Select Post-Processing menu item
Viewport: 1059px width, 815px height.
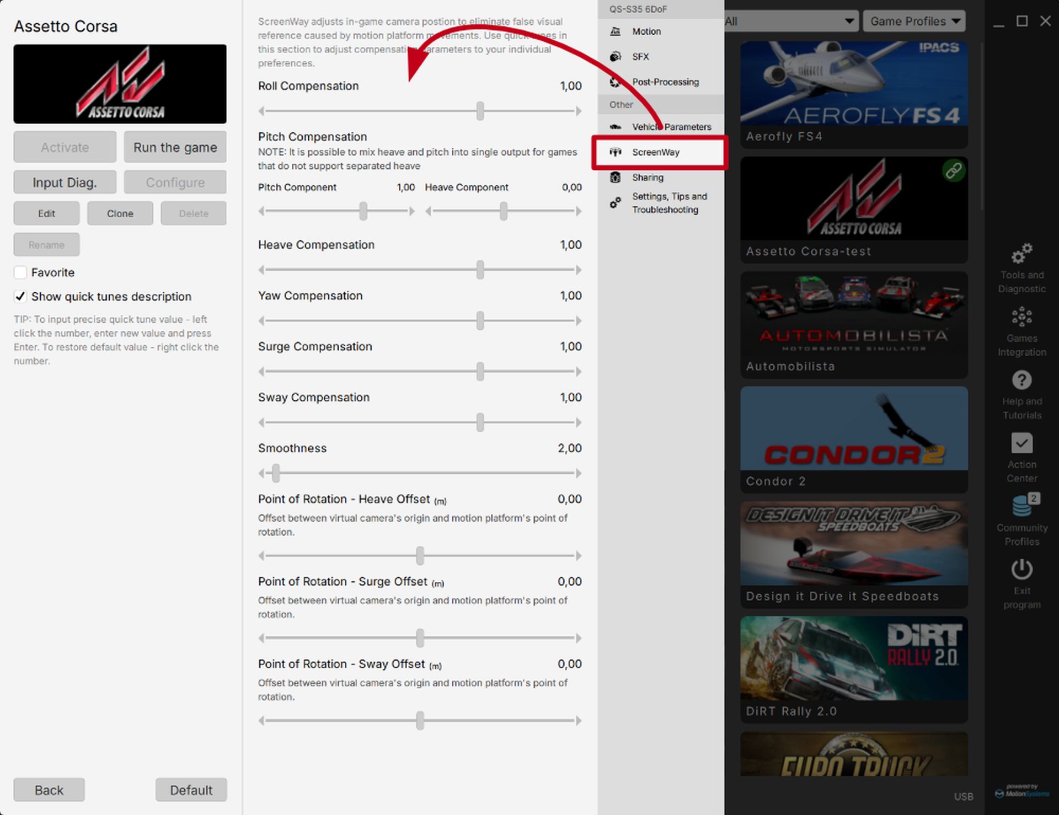(661, 82)
